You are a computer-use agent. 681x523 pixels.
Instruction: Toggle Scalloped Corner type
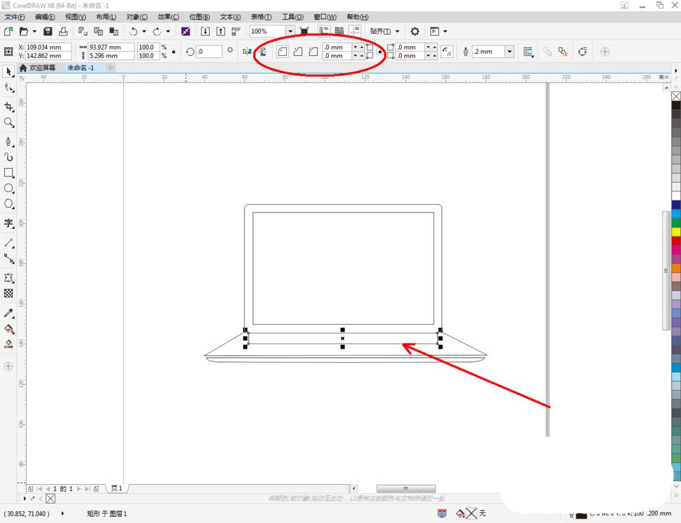(x=298, y=52)
